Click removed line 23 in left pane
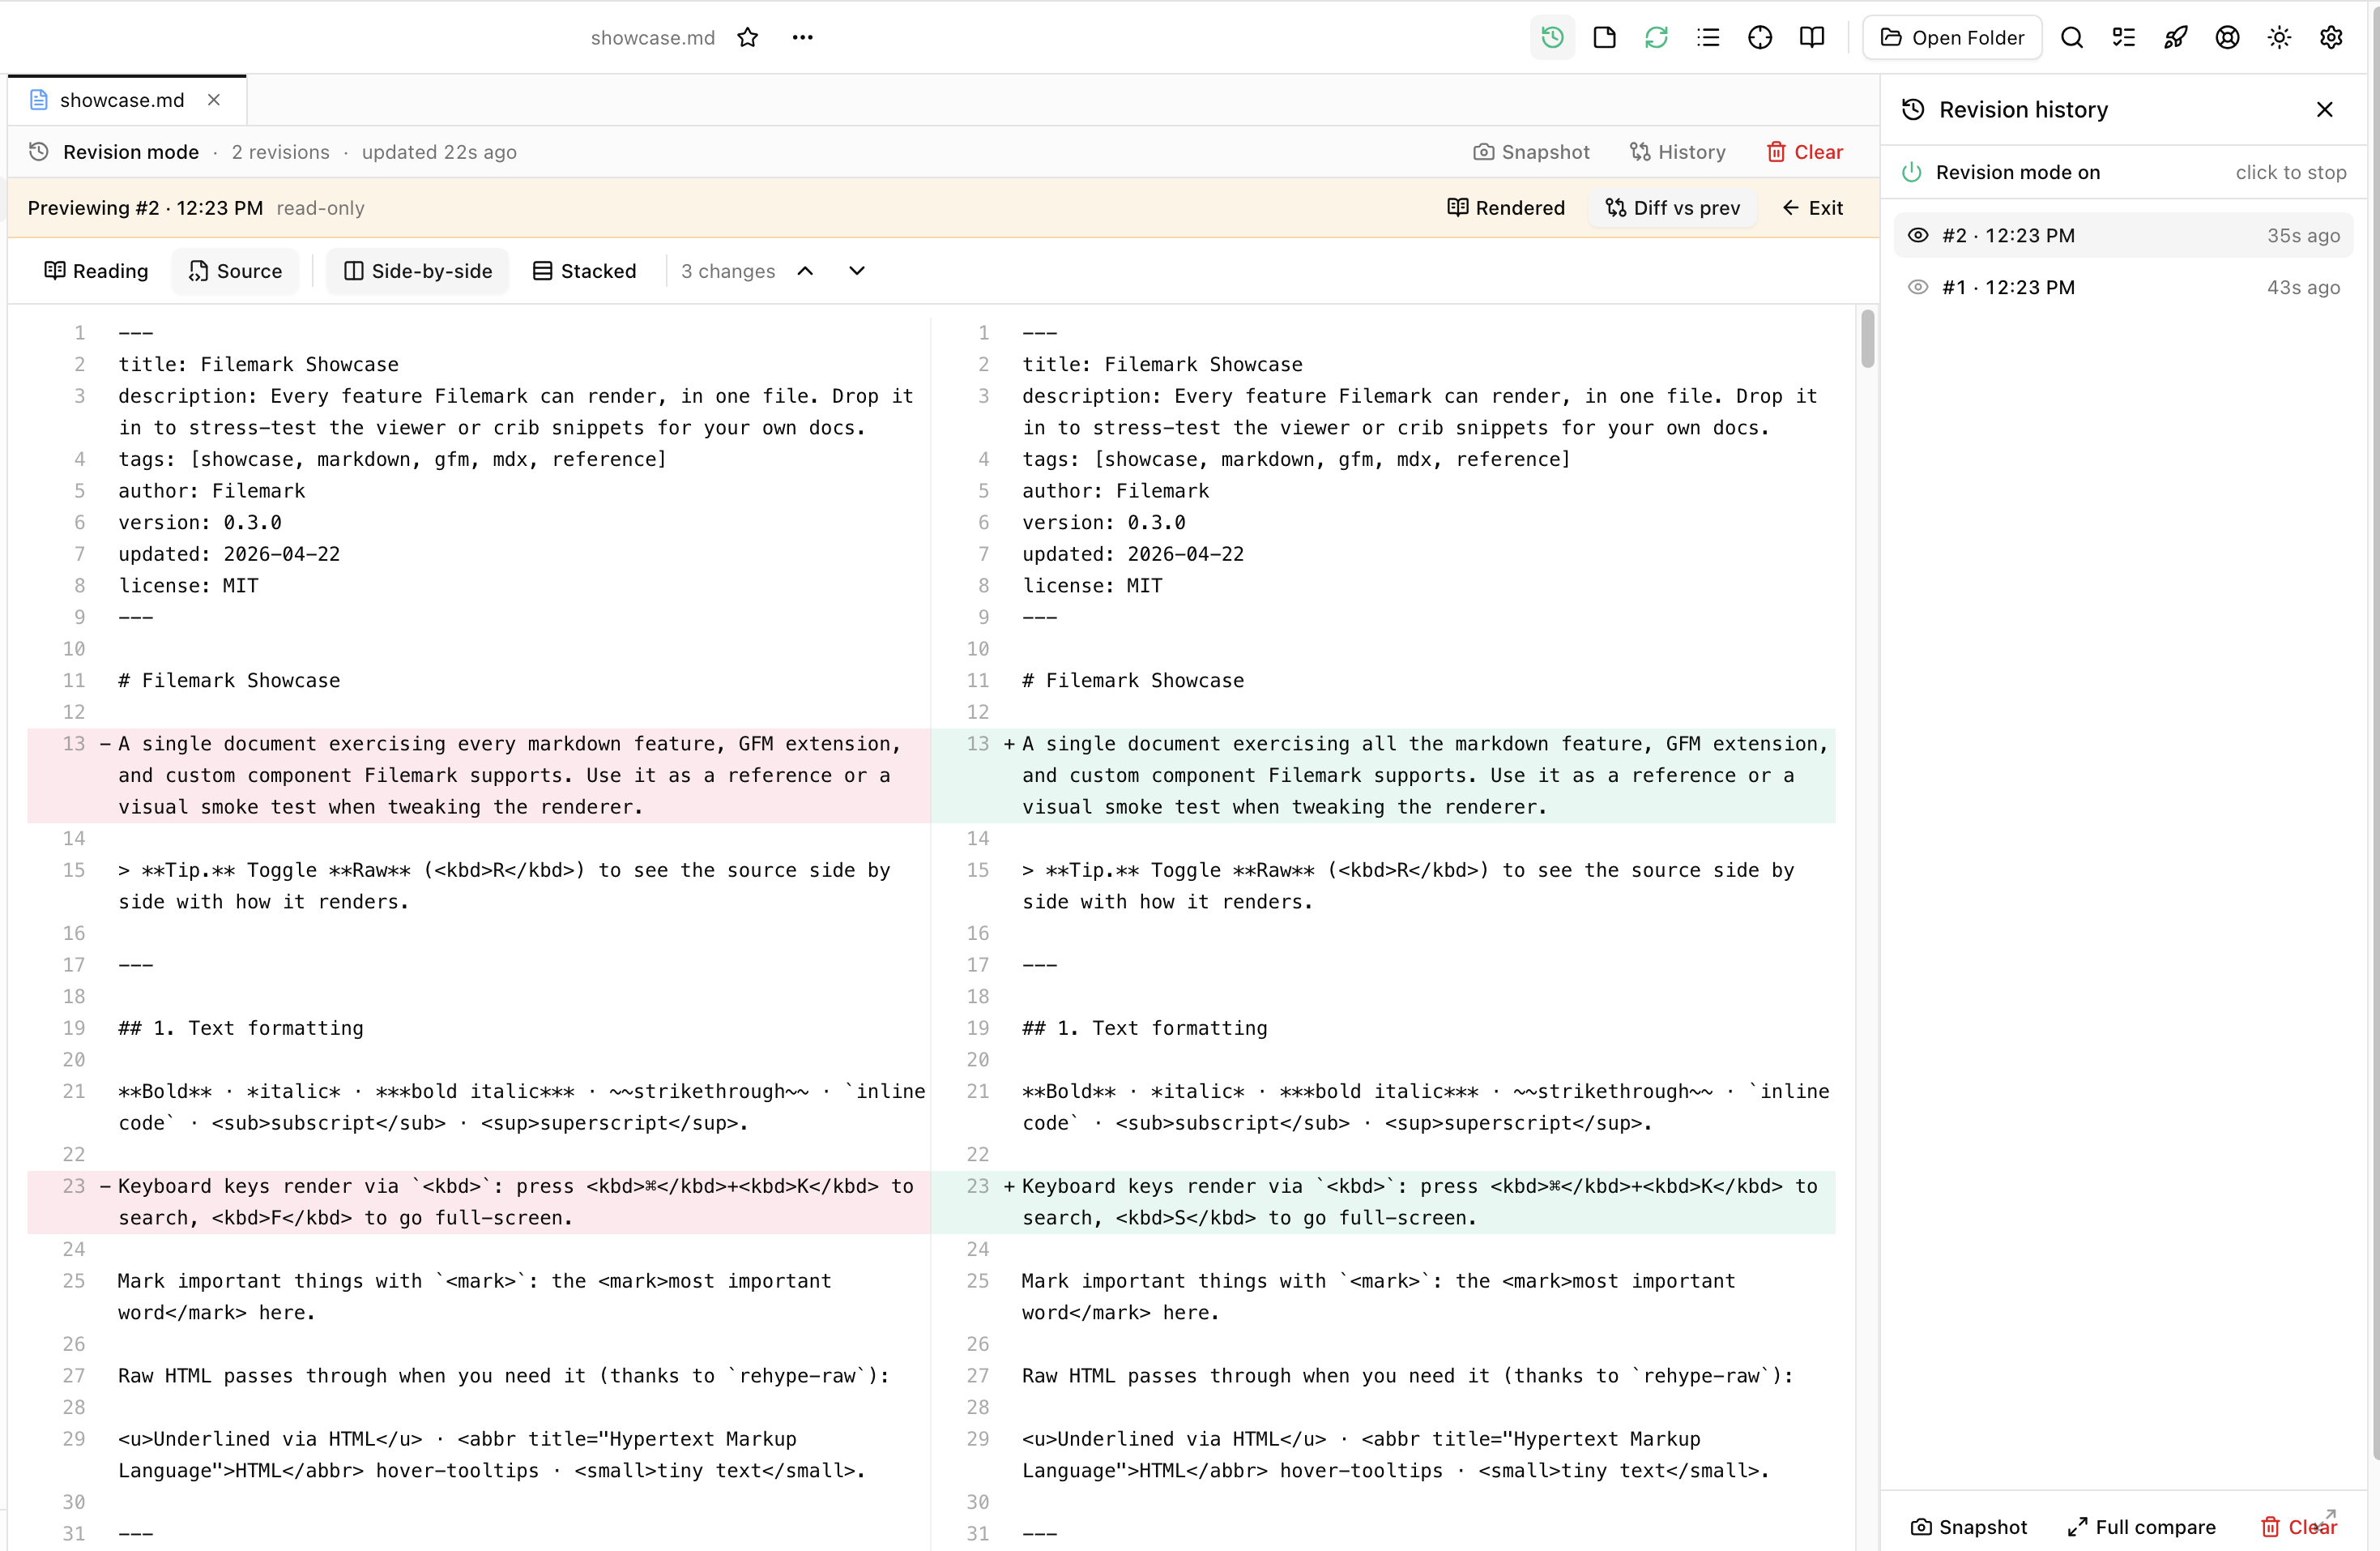This screenshot has width=2380, height=1551. pos(479,1202)
